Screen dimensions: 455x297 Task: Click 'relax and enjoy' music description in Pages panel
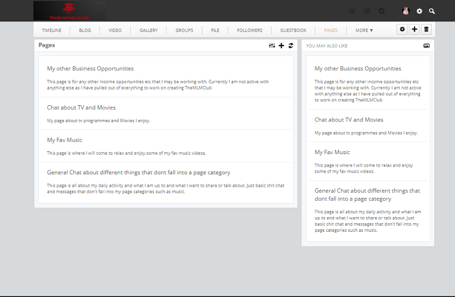[127, 153]
